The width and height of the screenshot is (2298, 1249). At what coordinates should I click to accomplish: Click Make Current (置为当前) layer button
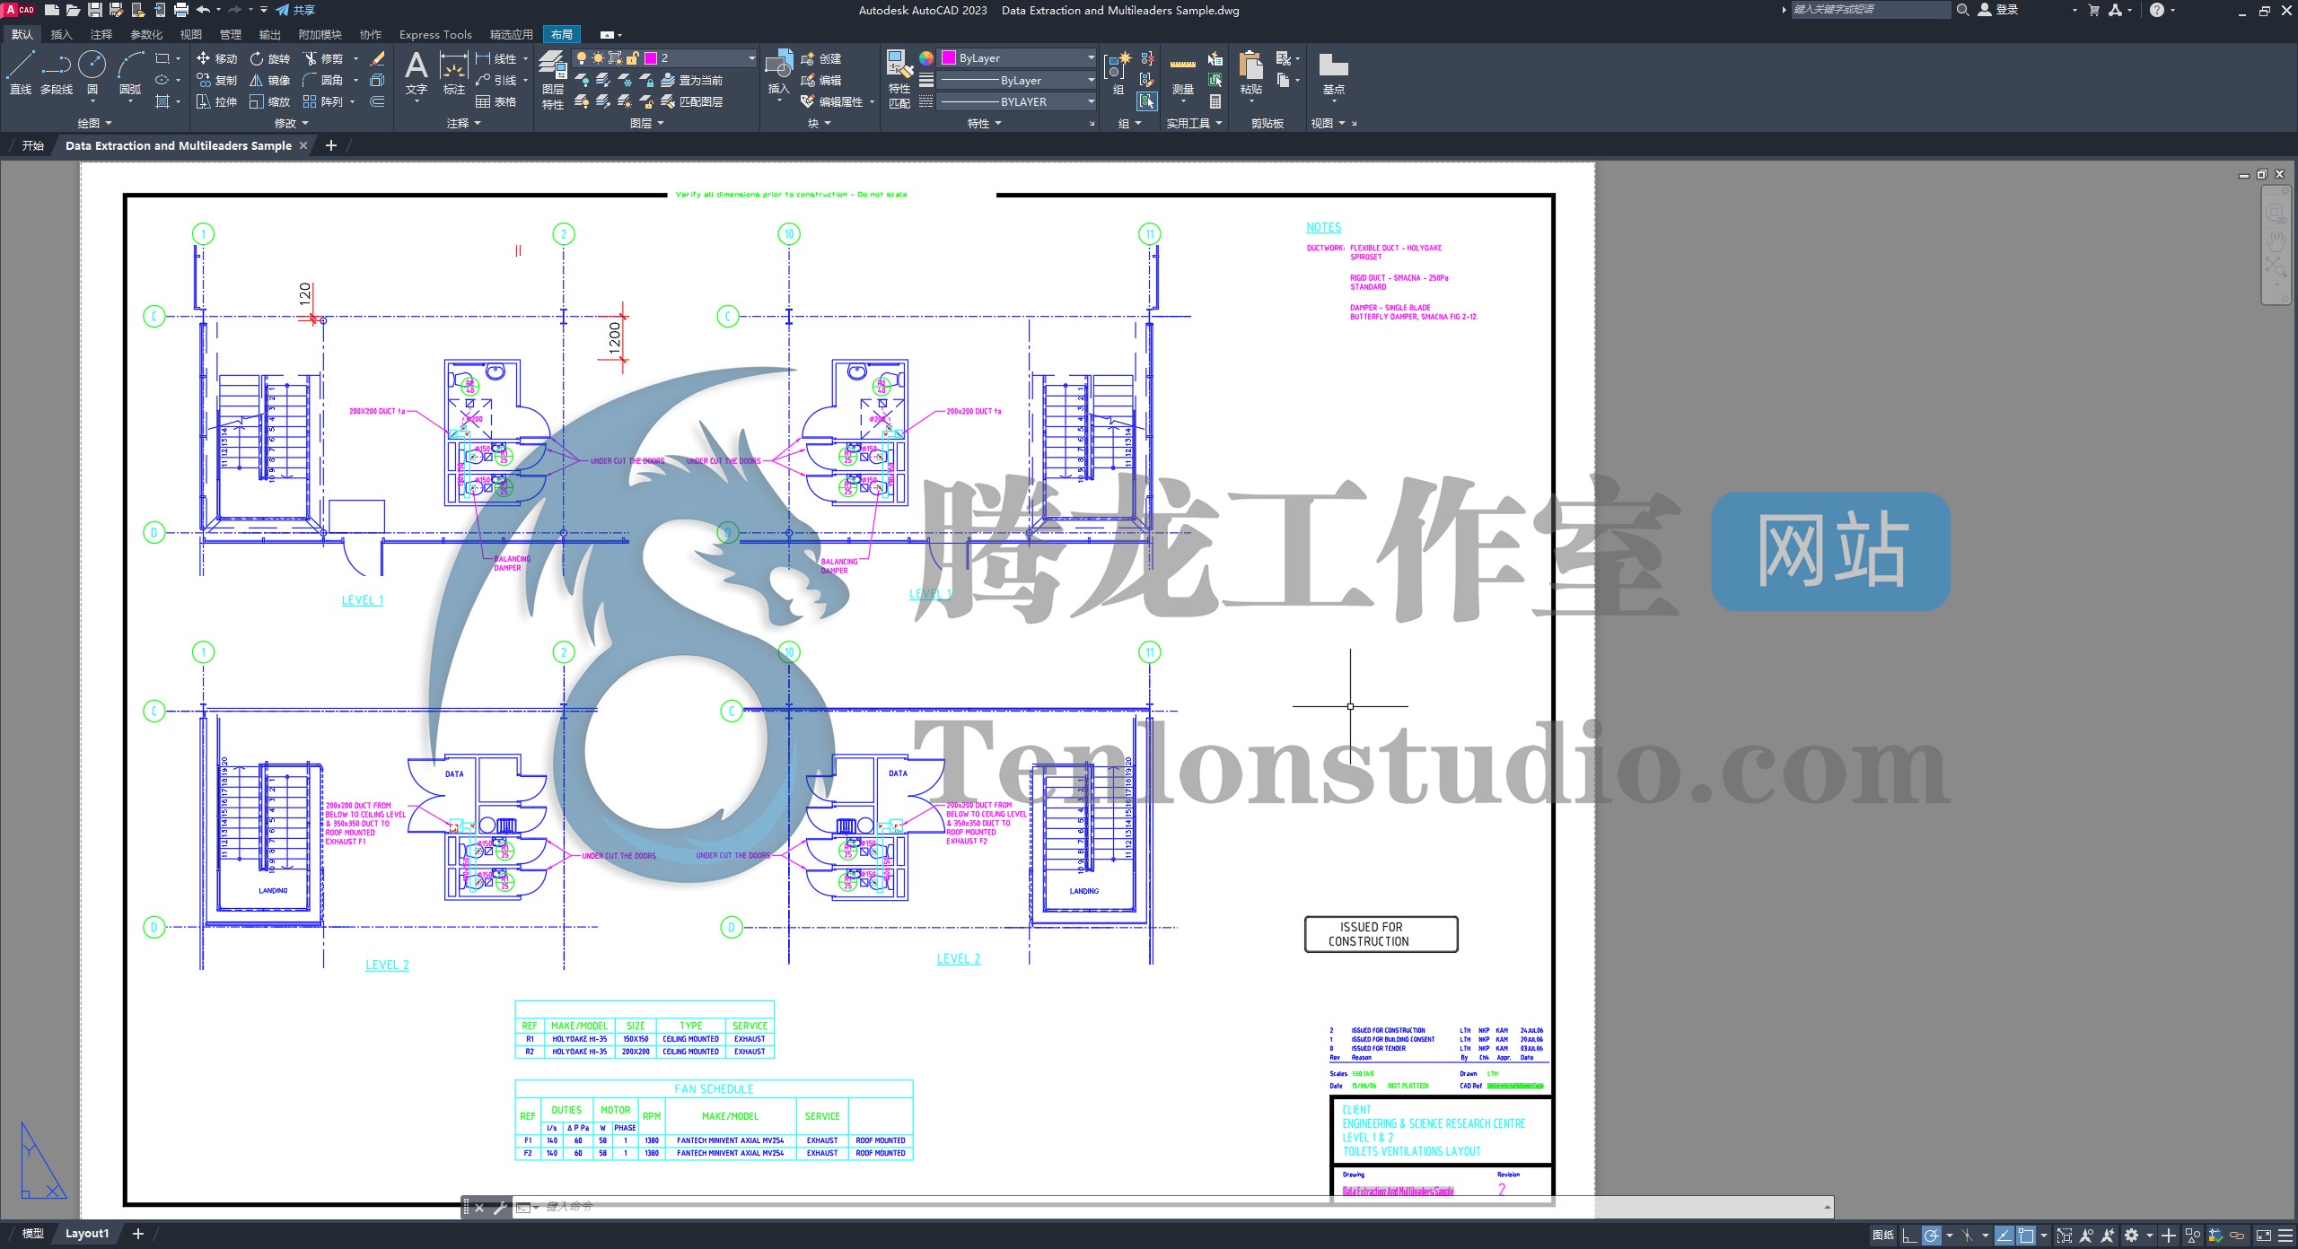point(692,80)
